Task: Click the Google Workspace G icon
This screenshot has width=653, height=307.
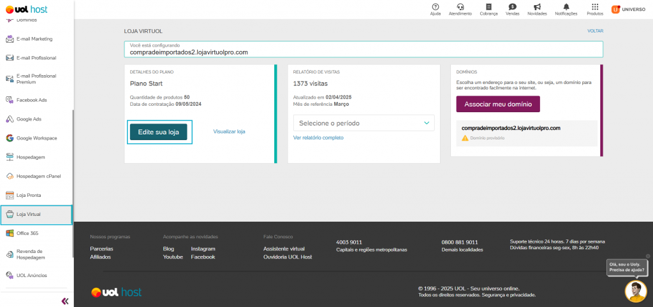Action: pyautogui.click(x=10, y=138)
